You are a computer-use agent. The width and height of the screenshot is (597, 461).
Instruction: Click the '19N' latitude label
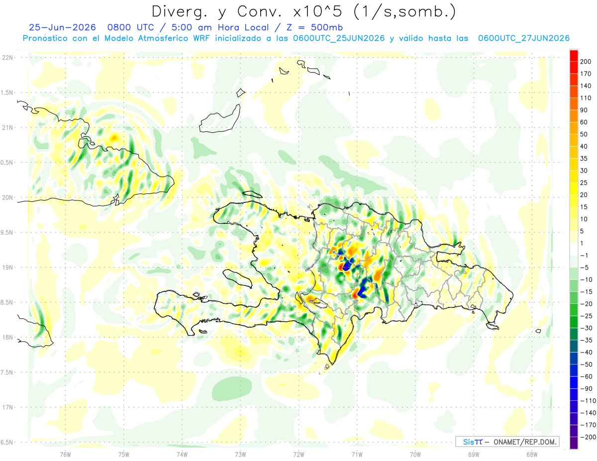tap(7, 267)
